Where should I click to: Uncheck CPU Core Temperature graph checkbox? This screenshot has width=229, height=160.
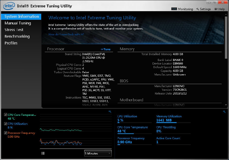(6, 115)
